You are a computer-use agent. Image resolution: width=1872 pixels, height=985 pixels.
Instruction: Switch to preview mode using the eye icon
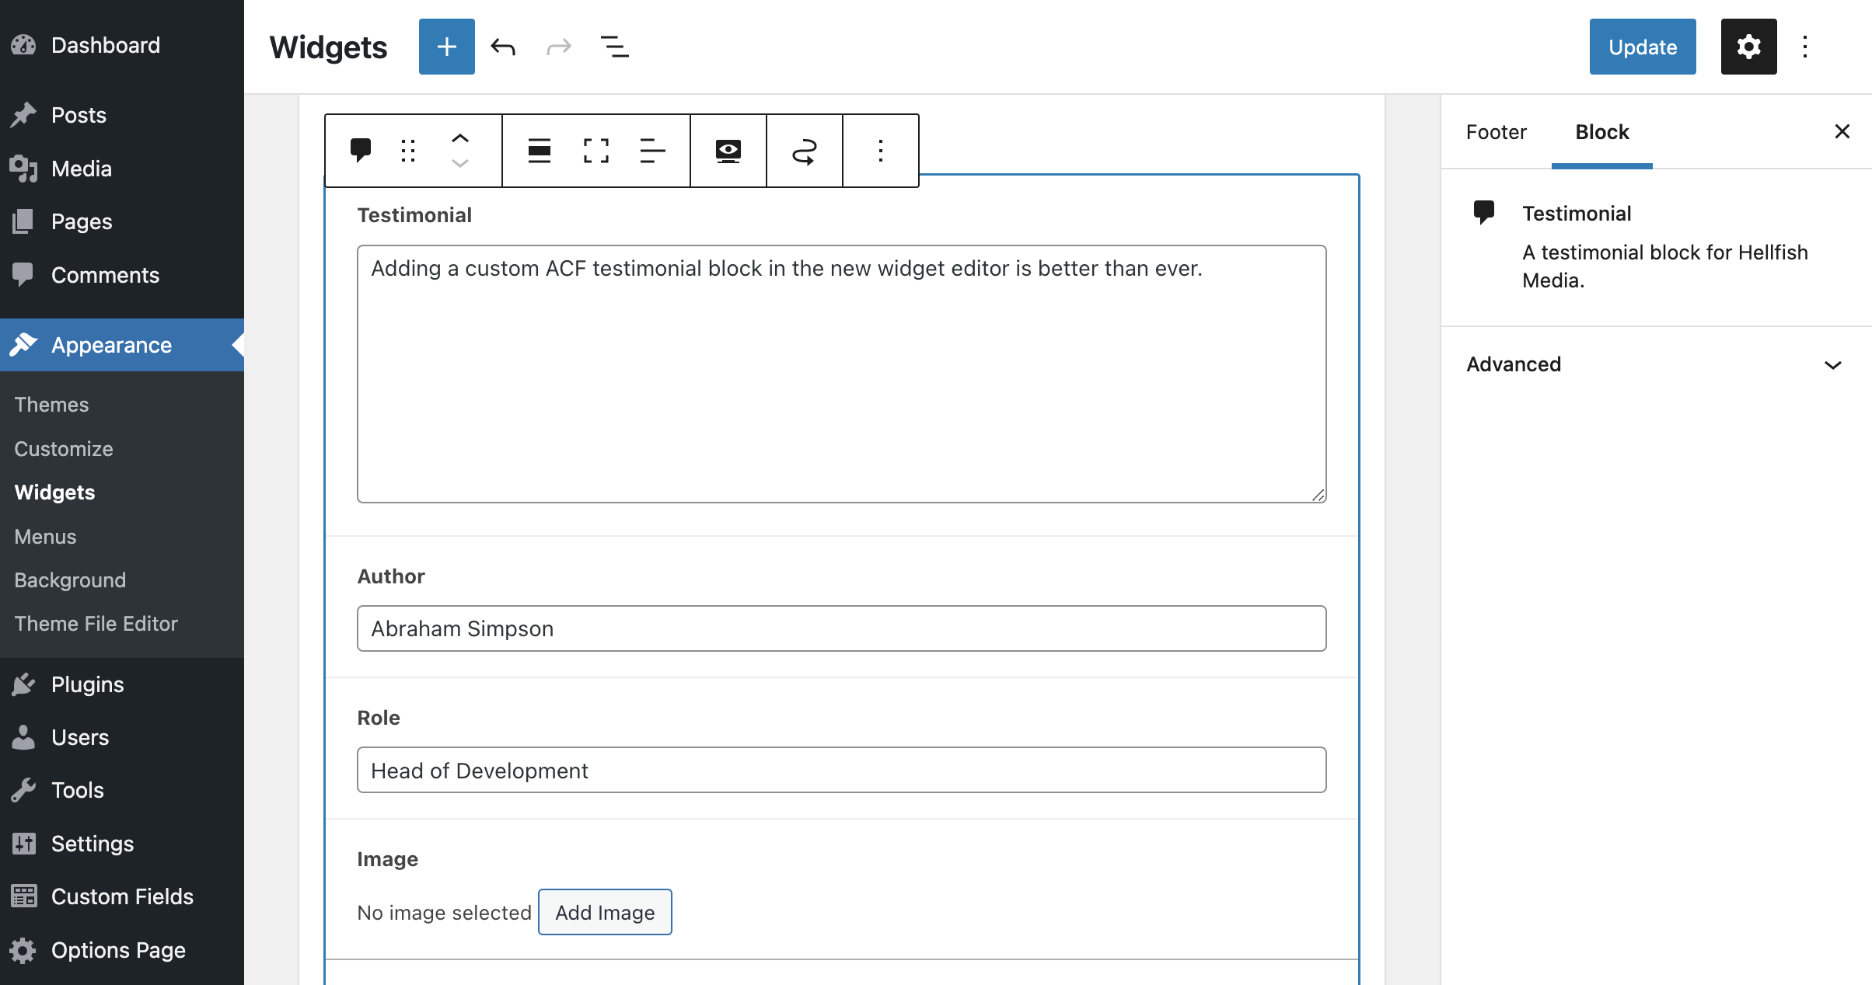click(728, 150)
